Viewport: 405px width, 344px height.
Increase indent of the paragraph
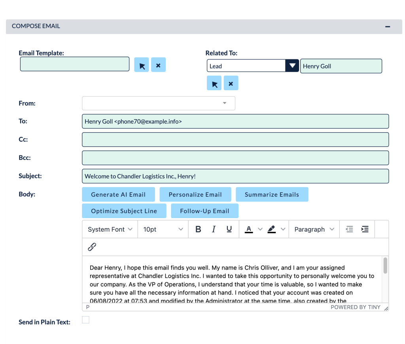(365, 229)
